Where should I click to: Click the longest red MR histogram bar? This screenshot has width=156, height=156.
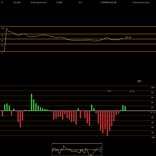click(x=107, y=123)
